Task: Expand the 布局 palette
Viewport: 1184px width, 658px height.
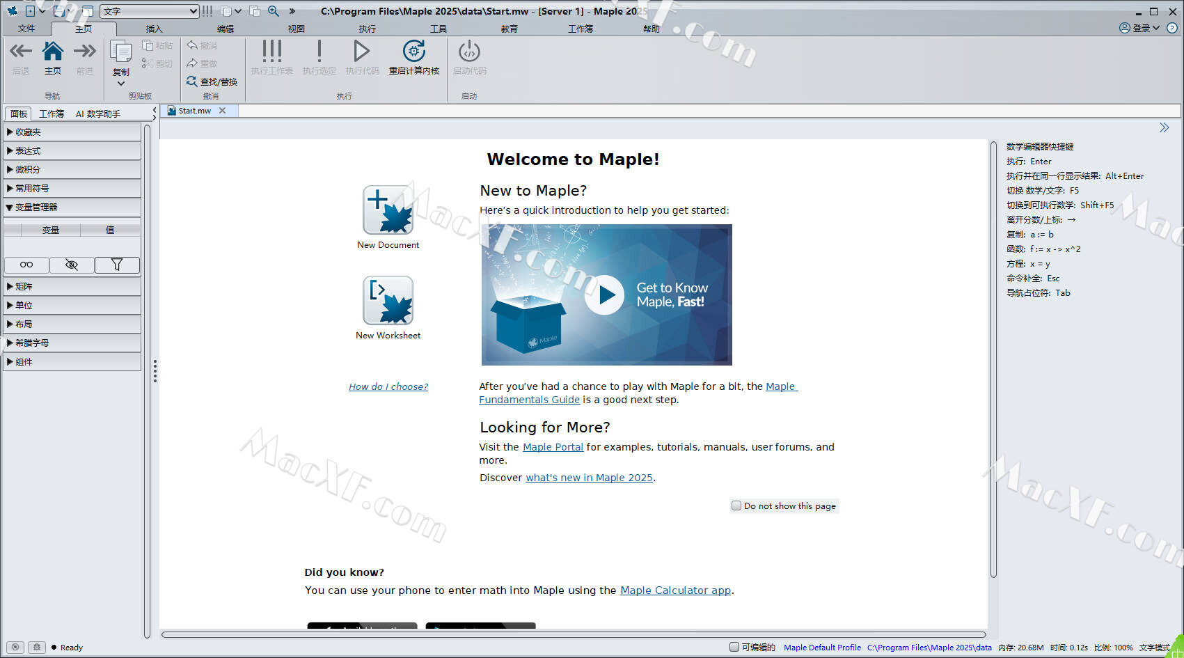Action: 72,324
